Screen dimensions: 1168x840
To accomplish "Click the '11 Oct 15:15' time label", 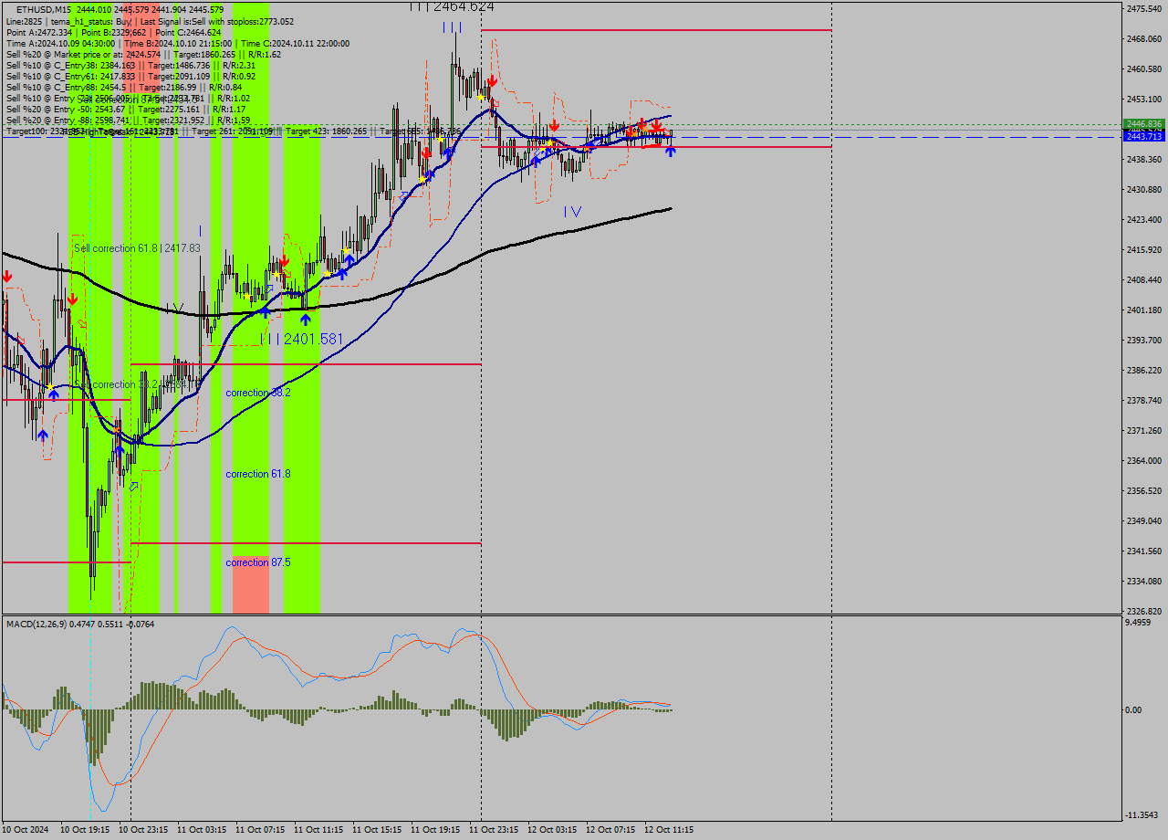I will click(377, 830).
